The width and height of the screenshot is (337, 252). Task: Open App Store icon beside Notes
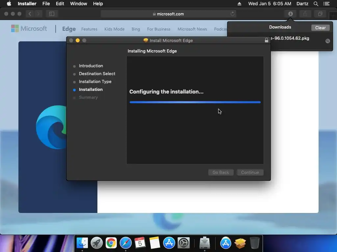click(169, 243)
